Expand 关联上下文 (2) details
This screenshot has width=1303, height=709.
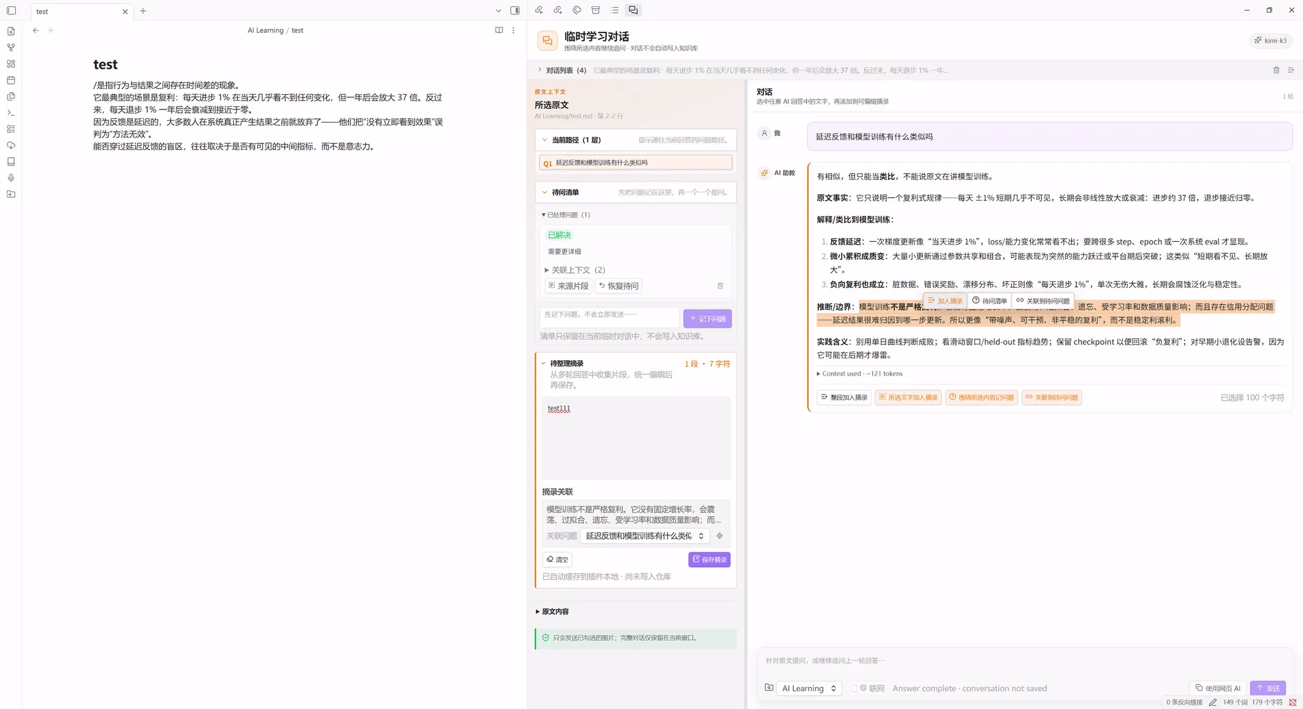(575, 270)
